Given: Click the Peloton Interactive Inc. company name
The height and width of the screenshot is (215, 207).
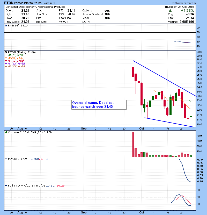Looking at the screenshot, I should click(x=28, y=3).
